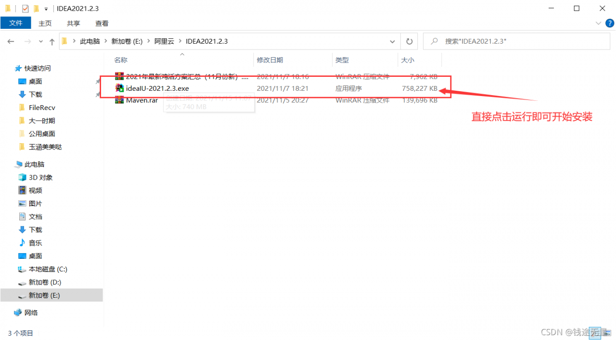Click the Maven.rar WinRAR icon
Image resolution: width=616 pixels, height=340 pixels.
pyautogui.click(x=120, y=100)
